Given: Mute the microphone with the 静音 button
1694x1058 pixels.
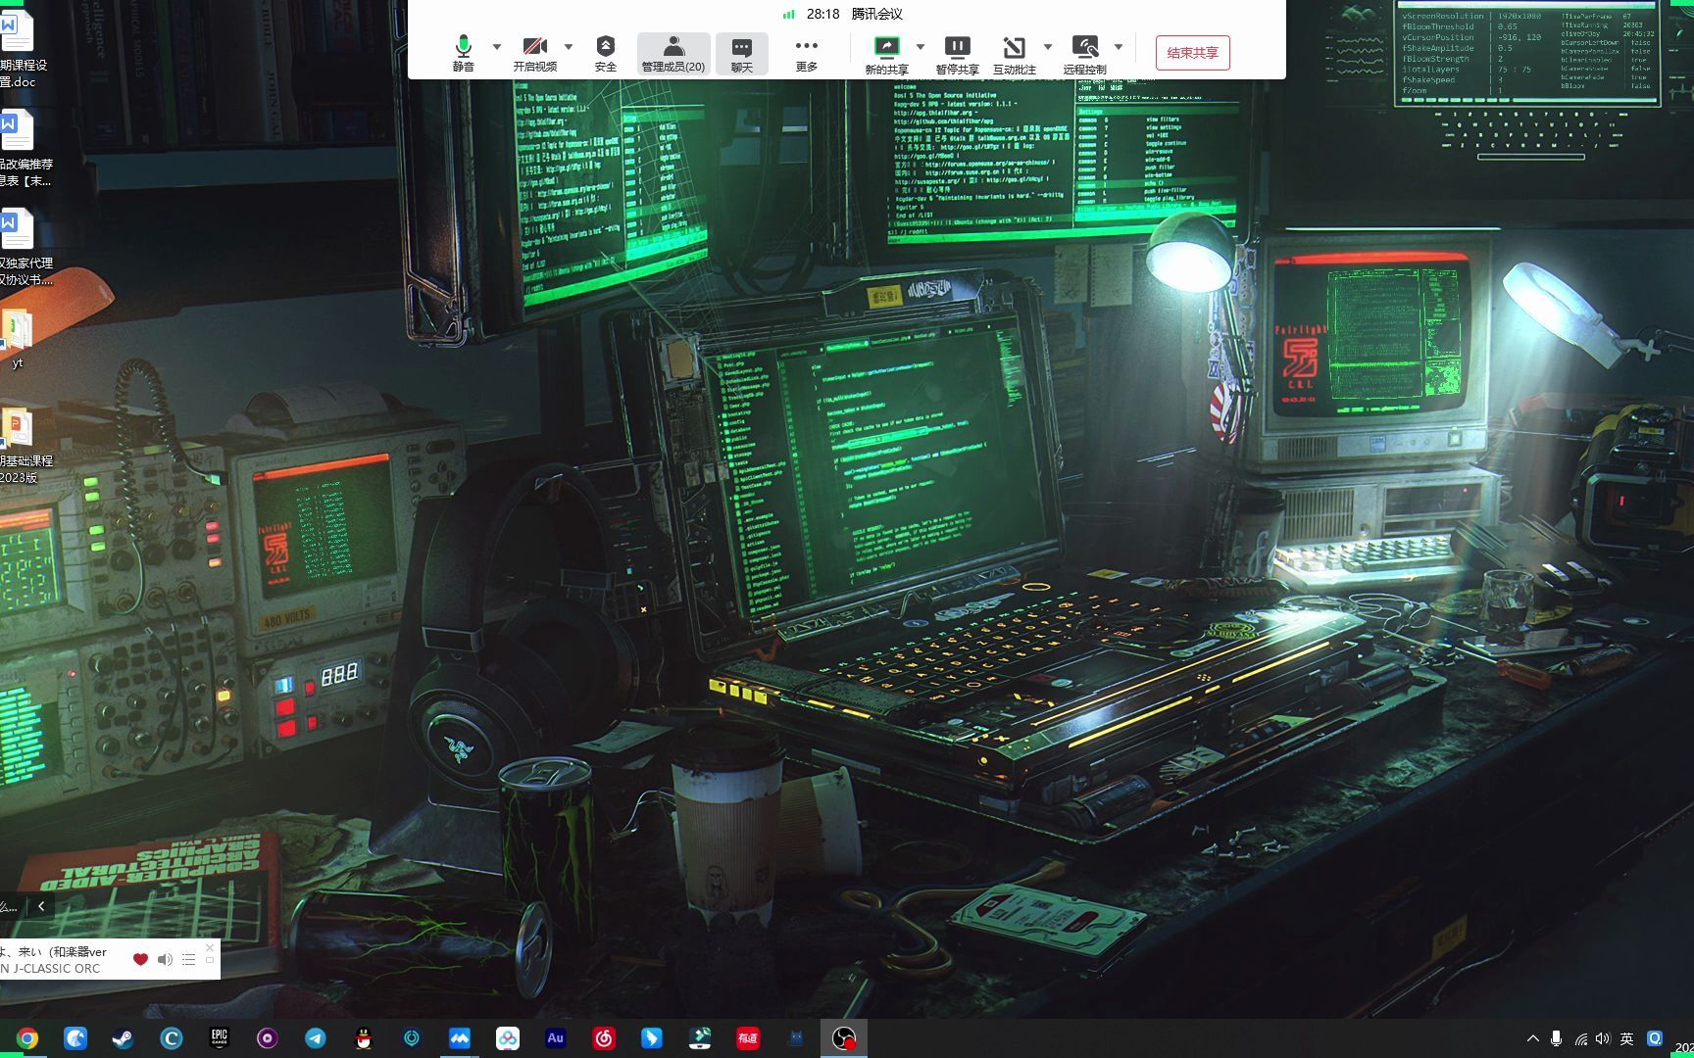Looking at the screenshot, I should pos(464,53).
